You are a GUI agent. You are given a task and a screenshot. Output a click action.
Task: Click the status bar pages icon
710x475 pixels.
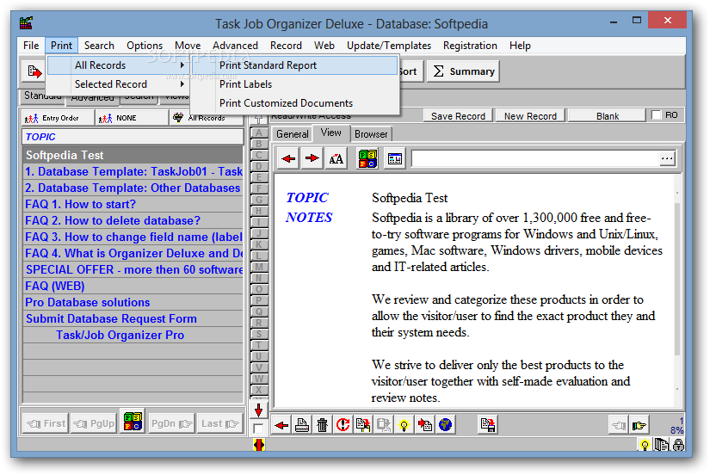point(662,445)
